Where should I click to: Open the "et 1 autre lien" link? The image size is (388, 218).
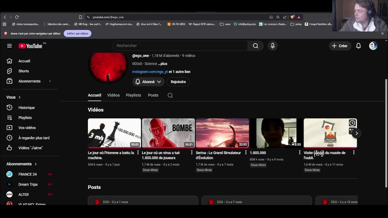179,72
